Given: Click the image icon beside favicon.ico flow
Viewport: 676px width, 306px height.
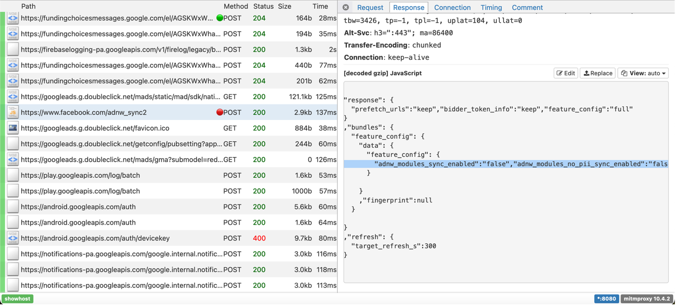Looking at the screenshot, I should pyautogui.click(x=13, y=128).
